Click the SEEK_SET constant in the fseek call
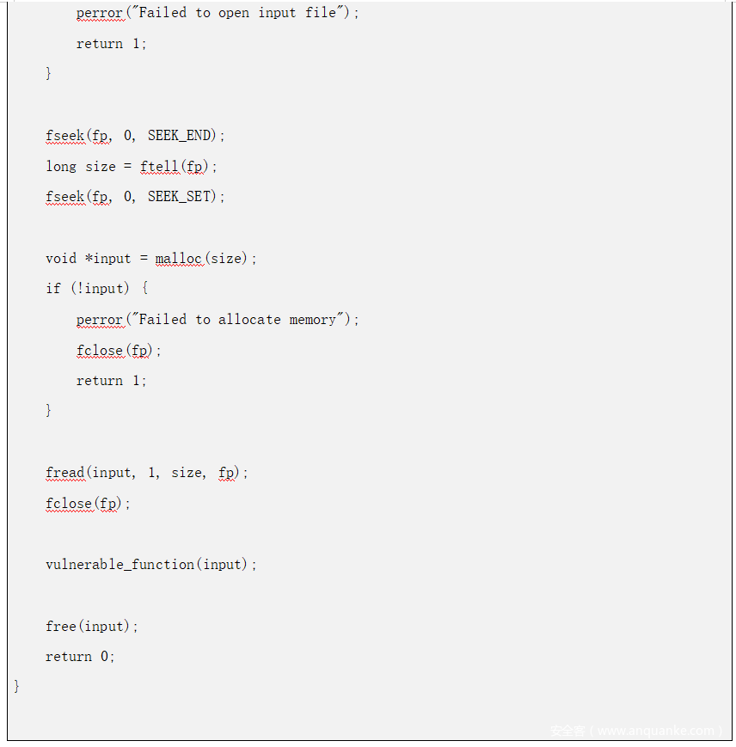Viewport: 736px width, 747px height. 184,196
